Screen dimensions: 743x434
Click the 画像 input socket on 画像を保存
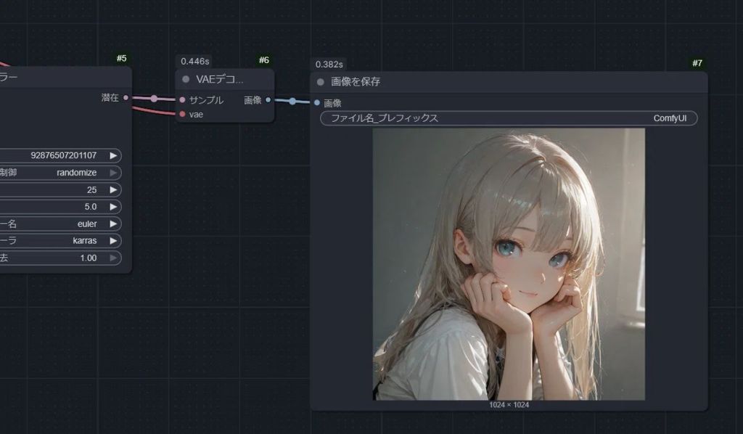pos(317,102)
